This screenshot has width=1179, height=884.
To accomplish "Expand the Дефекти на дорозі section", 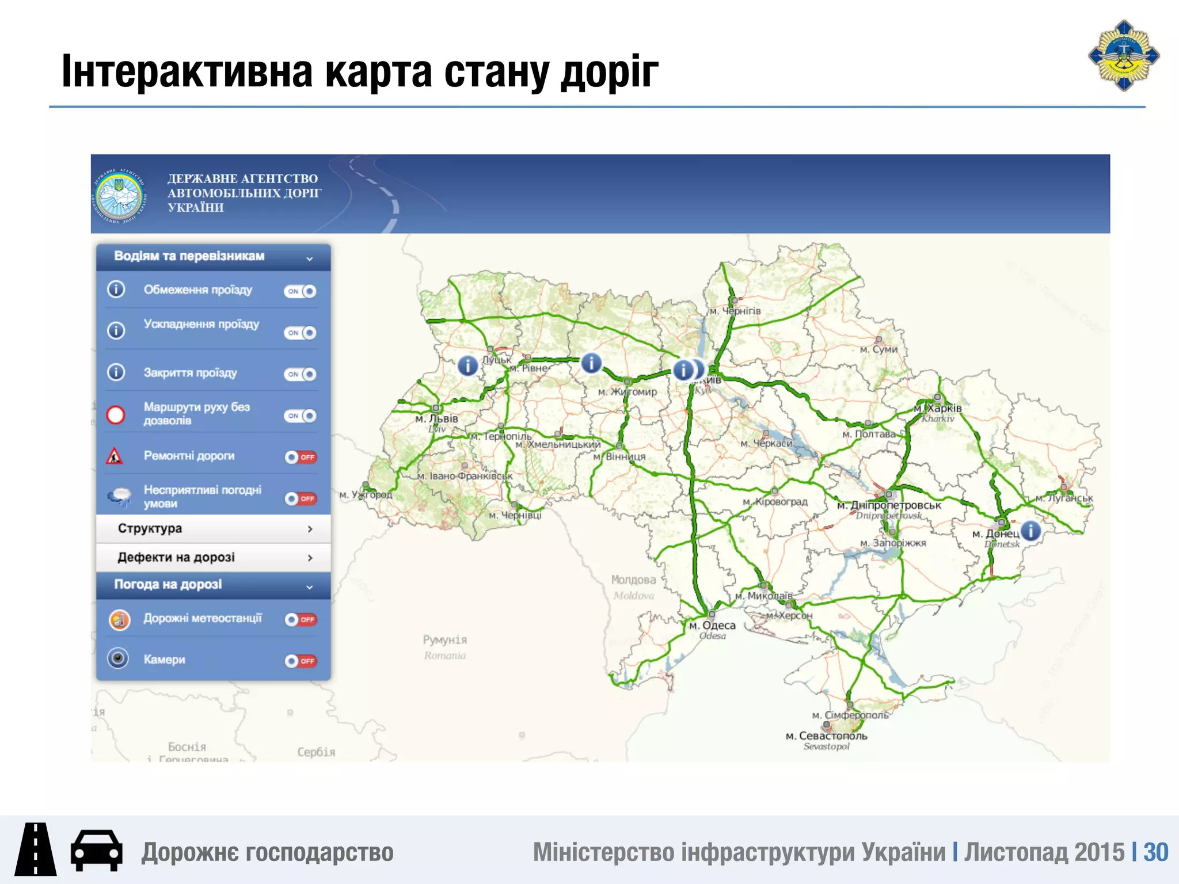I will click(x=214, y=557).
